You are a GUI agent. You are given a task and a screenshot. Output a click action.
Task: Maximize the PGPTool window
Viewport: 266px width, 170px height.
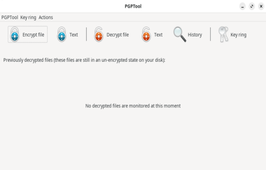click(252, 7)
